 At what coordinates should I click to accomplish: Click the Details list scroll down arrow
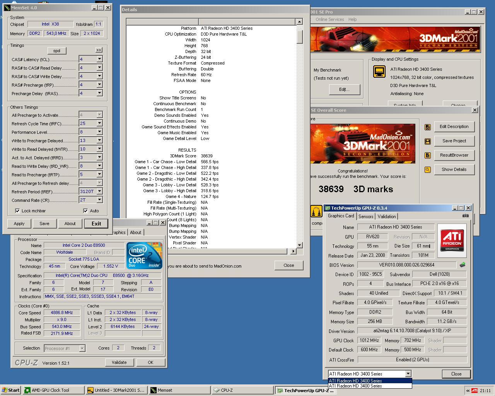click(299, 245)
